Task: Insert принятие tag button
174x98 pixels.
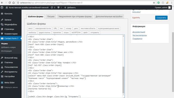Action: (57, 33)
